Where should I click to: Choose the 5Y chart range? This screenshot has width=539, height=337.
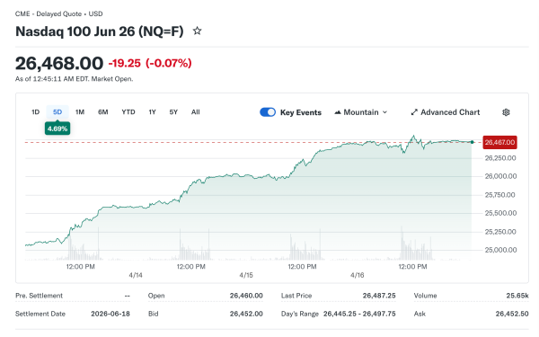pos(173,111)
